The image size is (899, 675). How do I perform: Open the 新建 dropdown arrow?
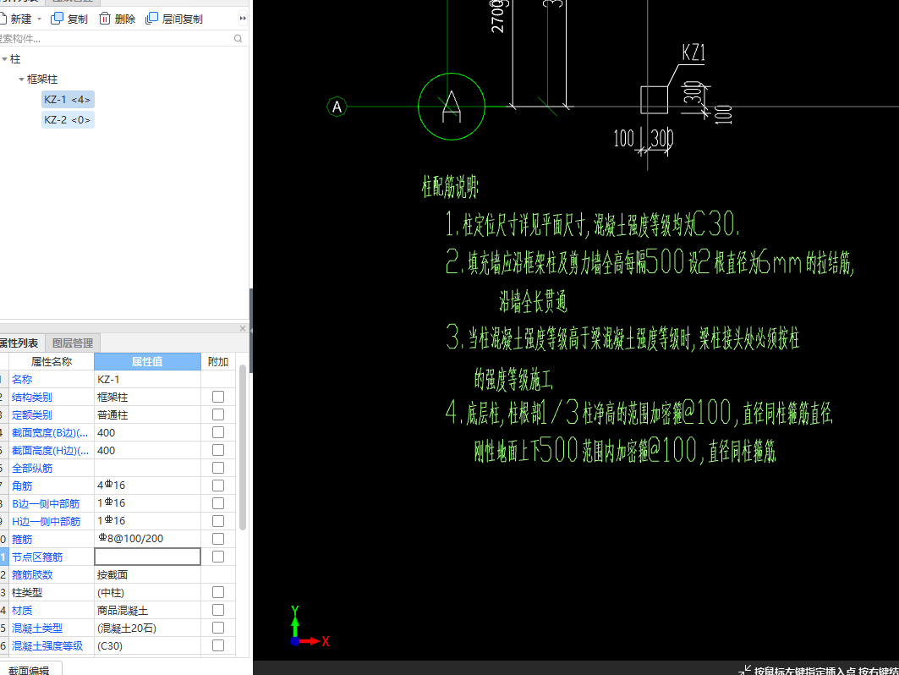[x=39, y=19]
